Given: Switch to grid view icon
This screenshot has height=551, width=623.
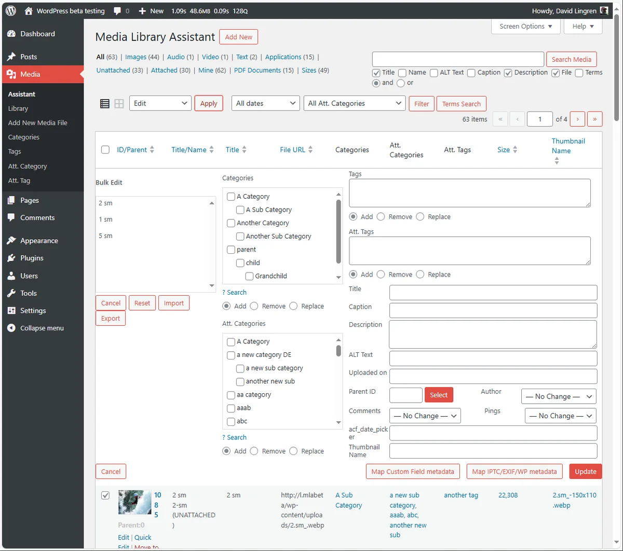Looking at the screenshot, I should point(119,103).
